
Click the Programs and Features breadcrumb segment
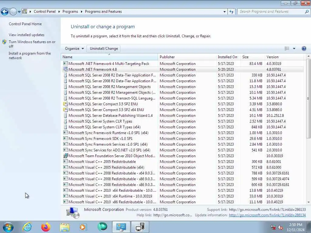point(103,12)
